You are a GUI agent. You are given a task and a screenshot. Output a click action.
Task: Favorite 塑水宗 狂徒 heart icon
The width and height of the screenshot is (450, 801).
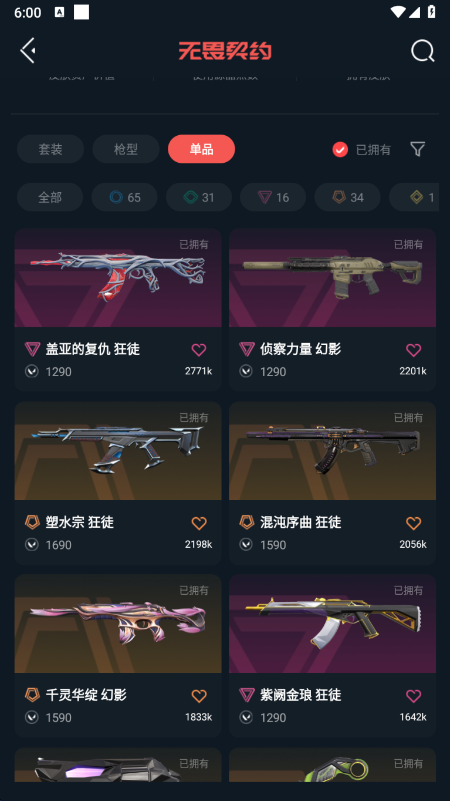pos(199,523)
